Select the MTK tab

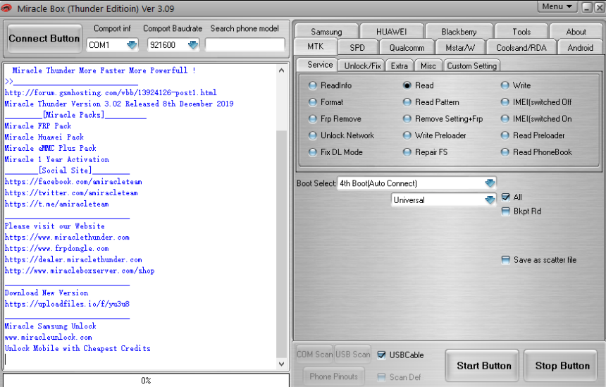pos(316,47)
